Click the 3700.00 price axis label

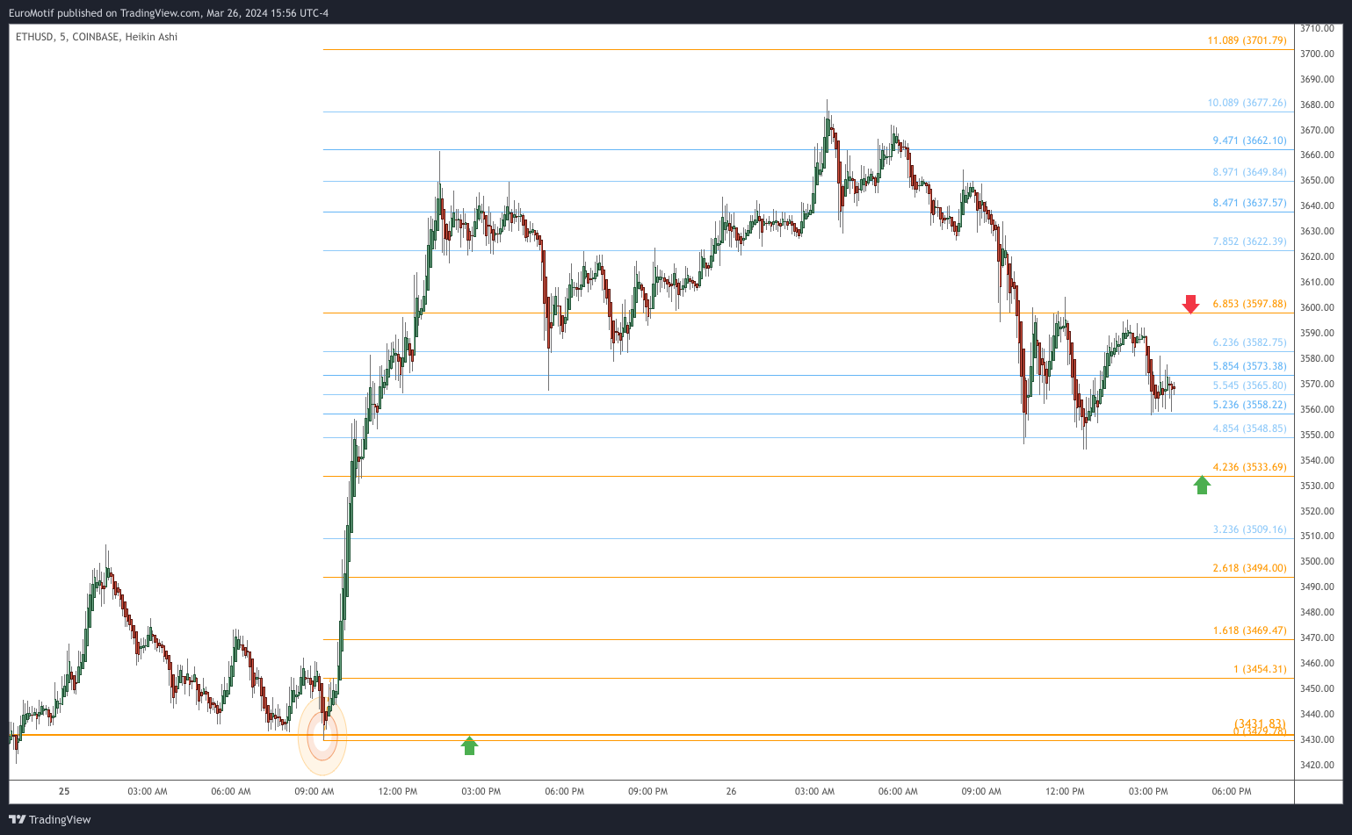pyautogui.click(x=1318, y=54)
